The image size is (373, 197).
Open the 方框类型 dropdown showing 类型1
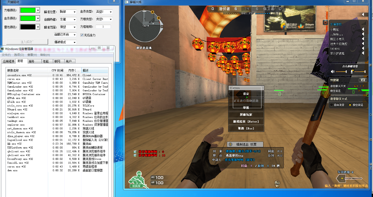(104, 19)
